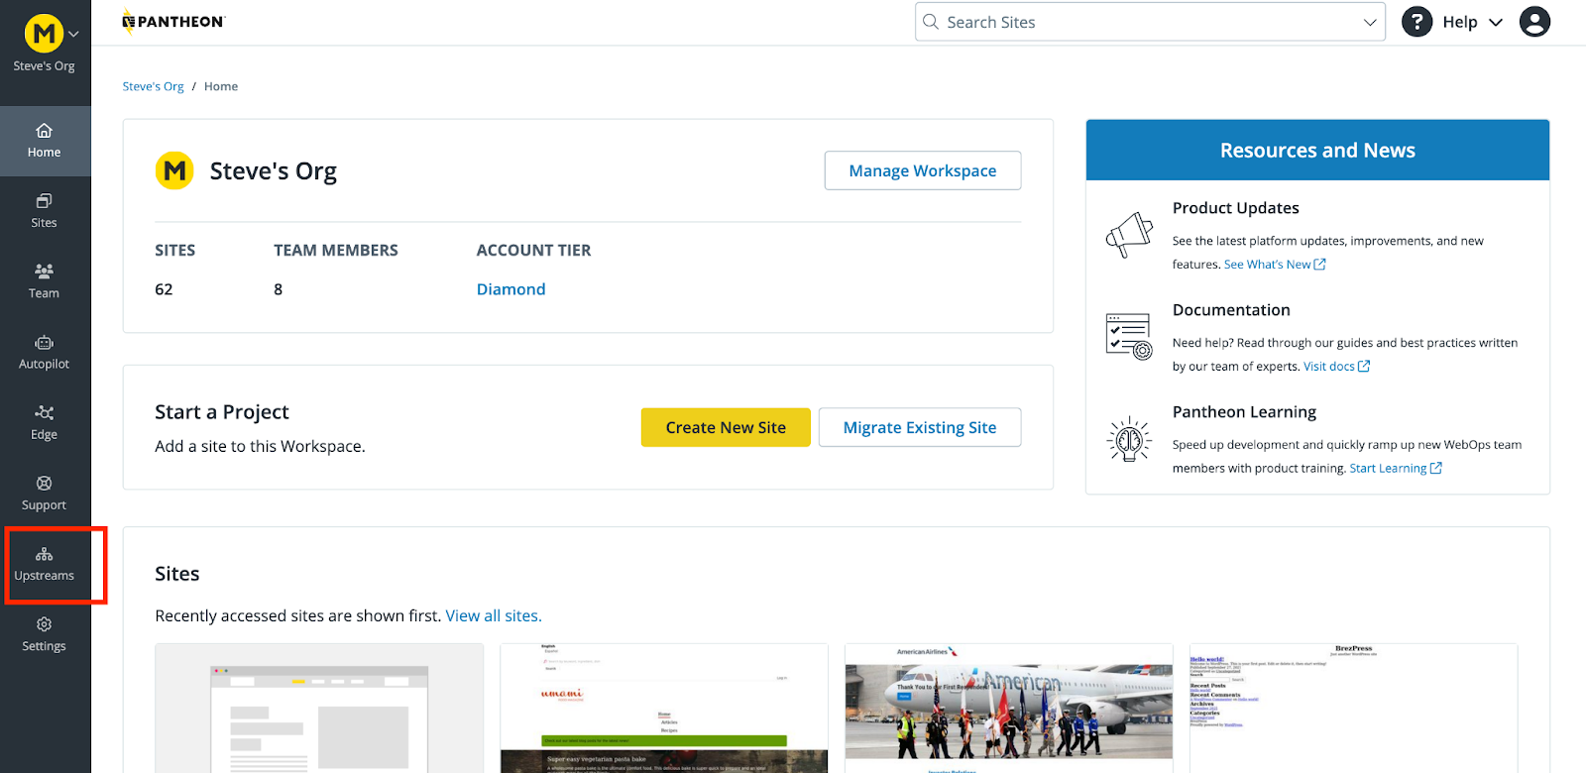Click the Steve's Org workspace avatar in sidebar
Screen dimensions: 1586x773
[x=44, y=34]
